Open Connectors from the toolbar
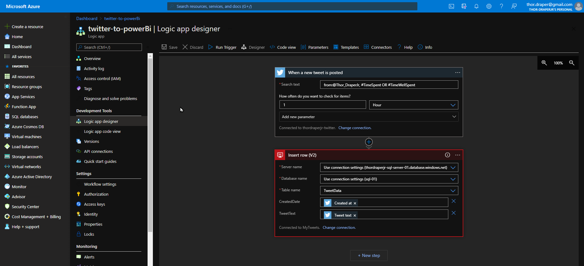 point(378,47)
